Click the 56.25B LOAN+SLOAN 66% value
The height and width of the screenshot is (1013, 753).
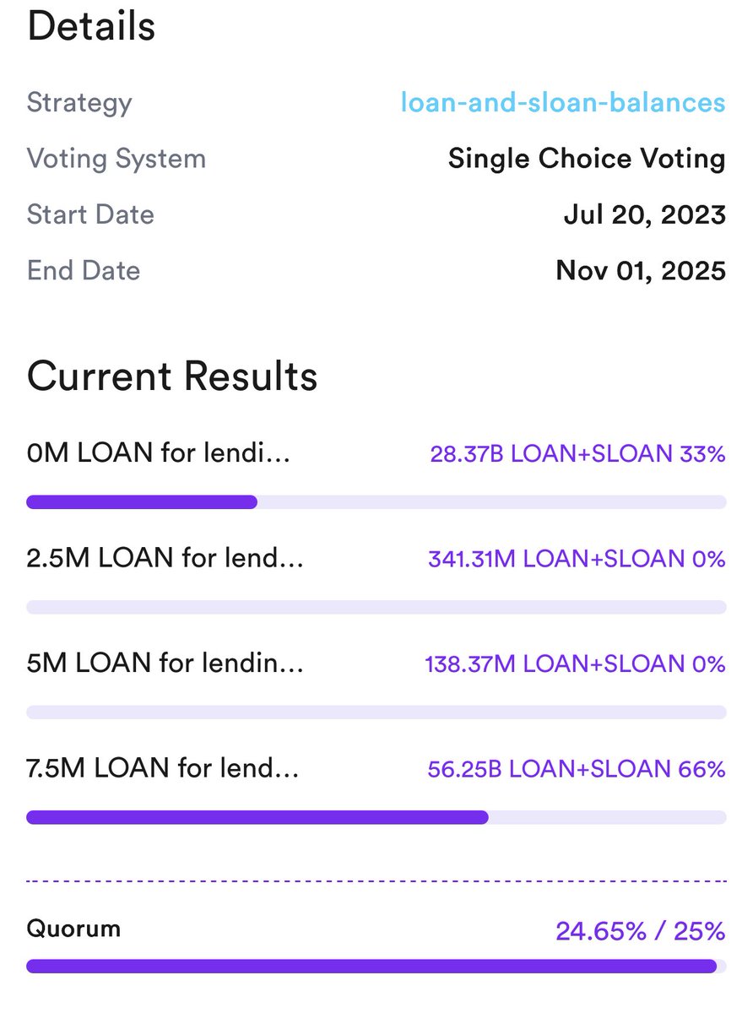(577, 768)
